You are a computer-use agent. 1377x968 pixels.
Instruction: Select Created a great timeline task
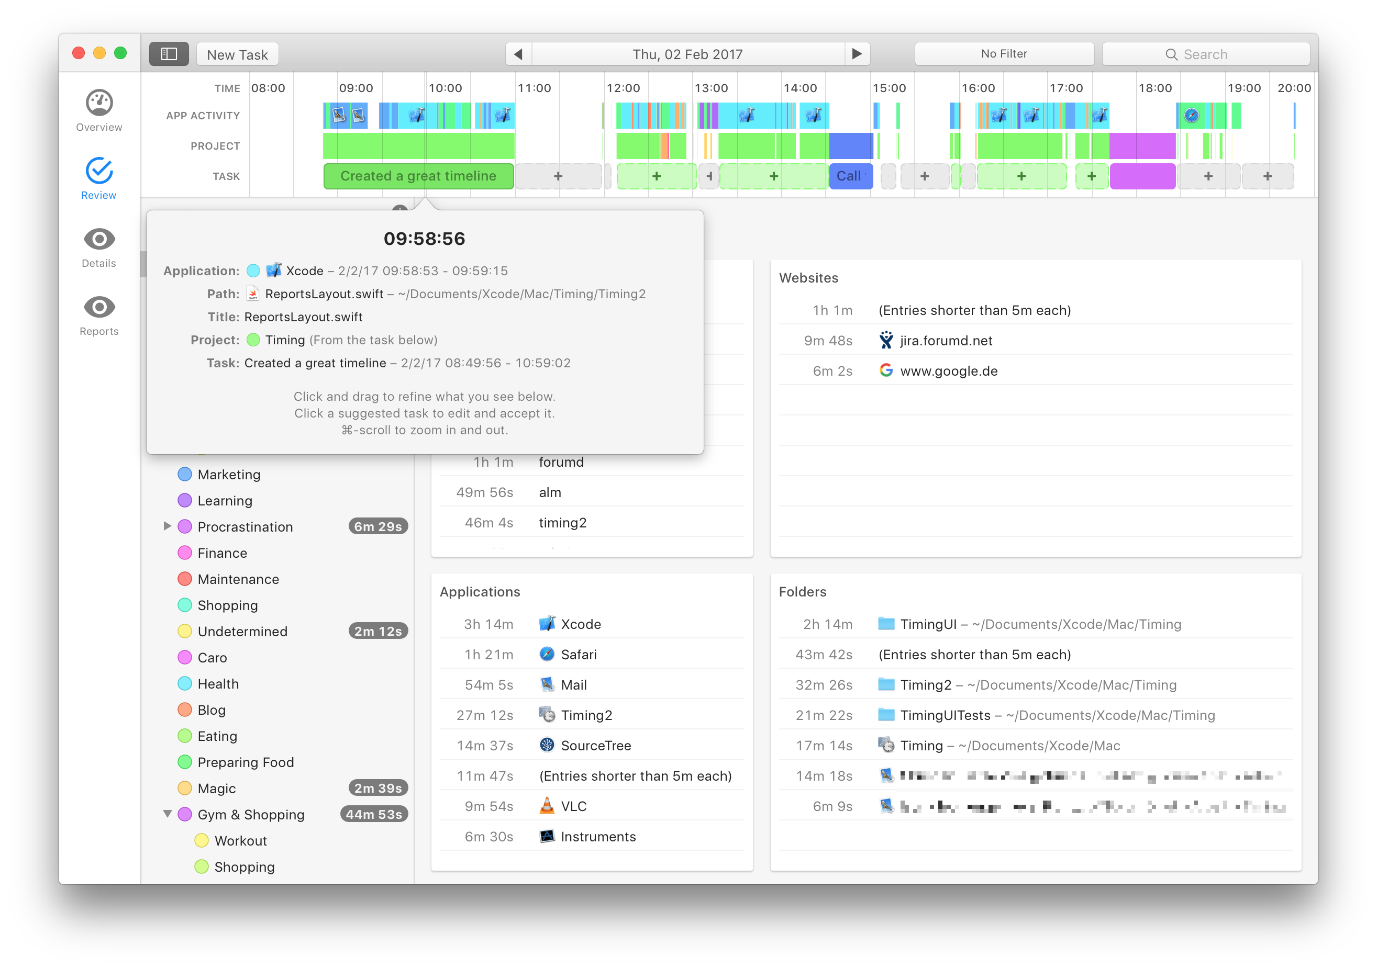click(x=418, y=176)
